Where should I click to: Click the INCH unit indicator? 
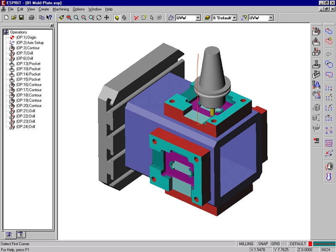pos(325,249)
